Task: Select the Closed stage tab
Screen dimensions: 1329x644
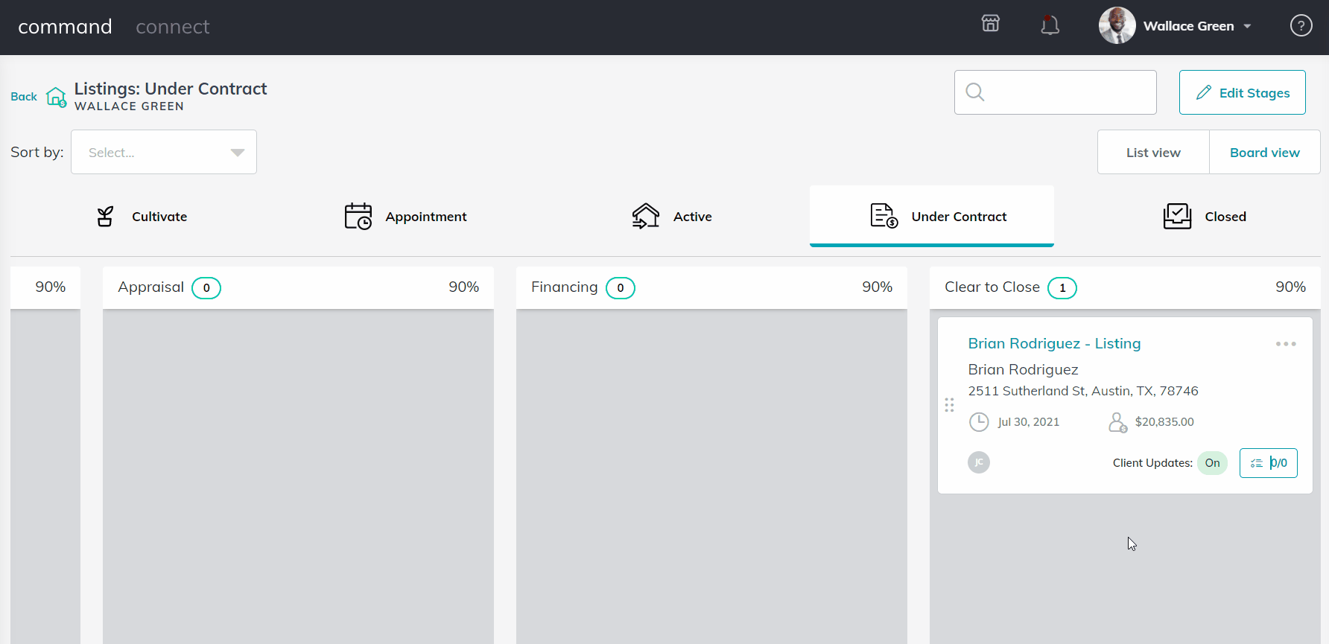Action: 1204,217
